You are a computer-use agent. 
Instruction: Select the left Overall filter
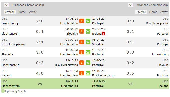[x=10, y=12]
